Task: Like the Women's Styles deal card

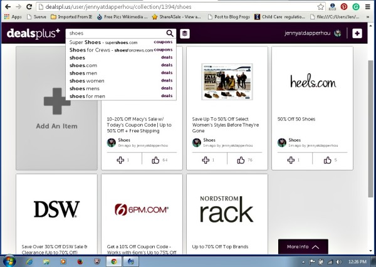Action: 241,160
